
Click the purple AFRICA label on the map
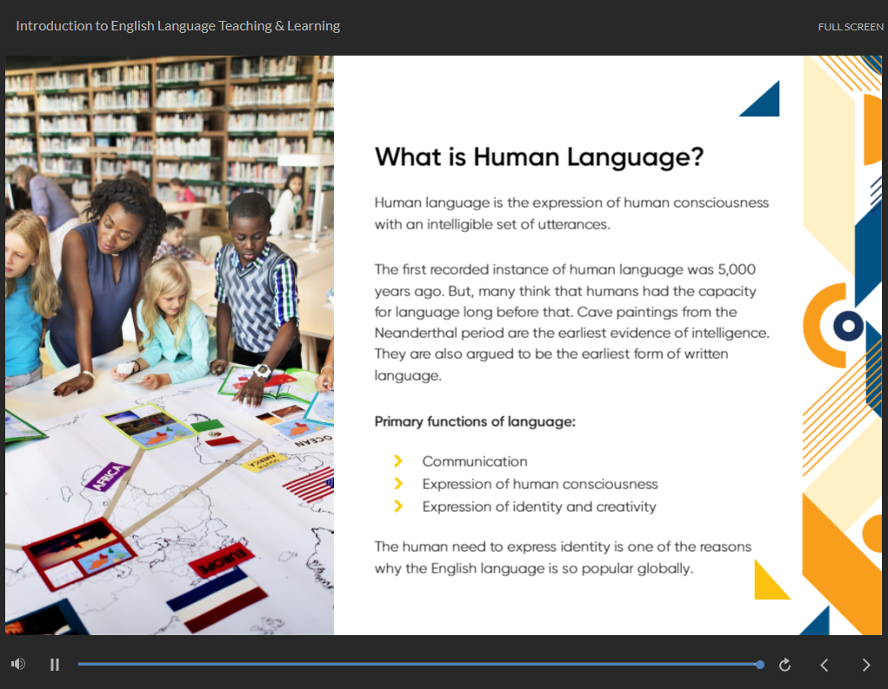tap(110, 478)
